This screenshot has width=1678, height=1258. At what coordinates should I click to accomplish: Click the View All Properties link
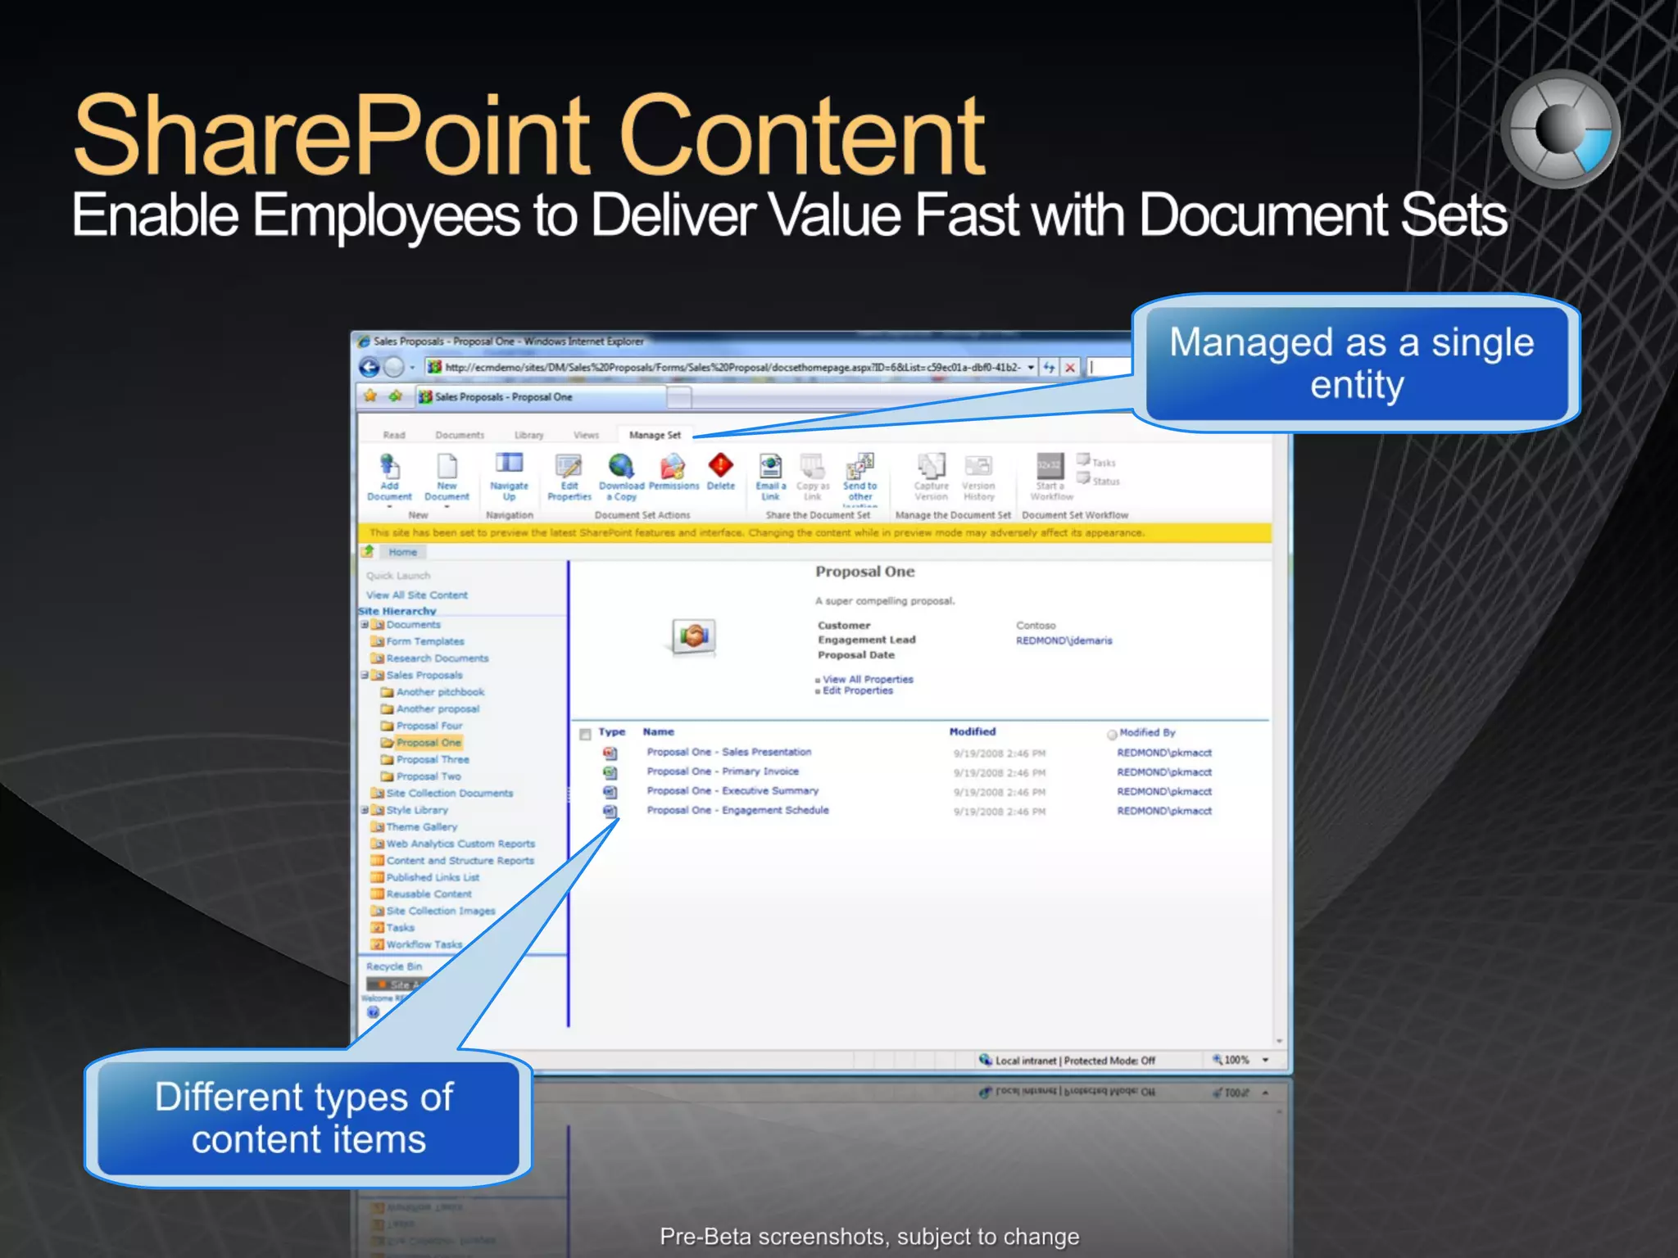coord(867,680)
